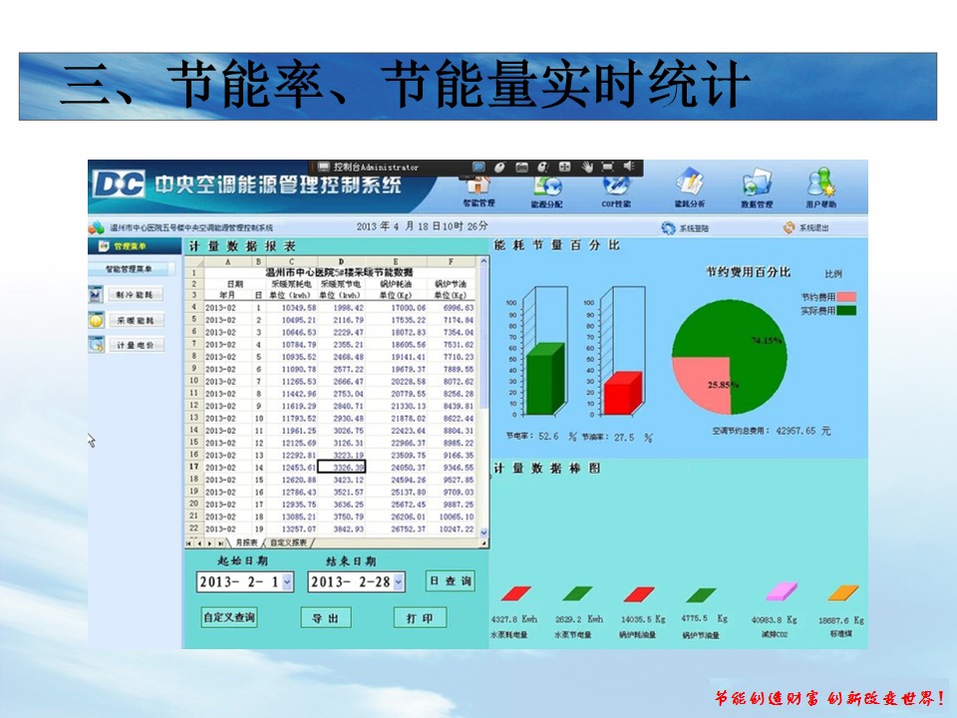Click the 系统退出 icon

(790, 227)
